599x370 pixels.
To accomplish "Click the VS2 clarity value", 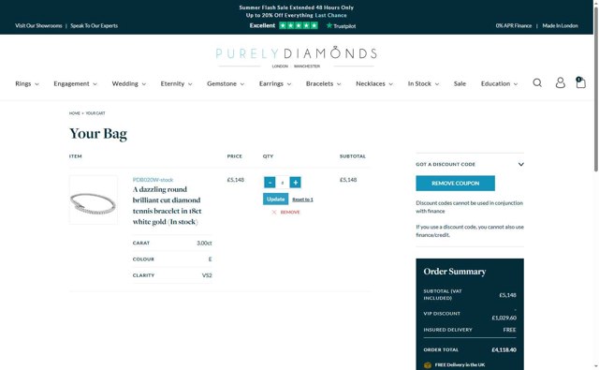I will (x=207, y=275).
